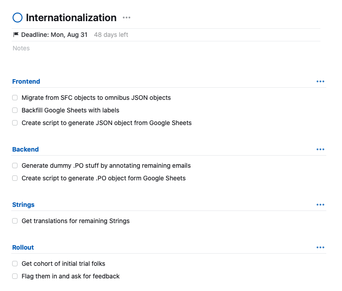Screen dimensions: 342x291
Task: Click the Deadline: Mon, Aug 31 date
Action: [54, 35]
